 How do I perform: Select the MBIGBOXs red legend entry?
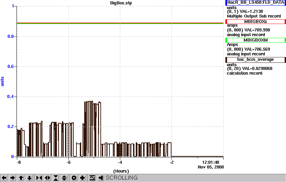point(256,22)
